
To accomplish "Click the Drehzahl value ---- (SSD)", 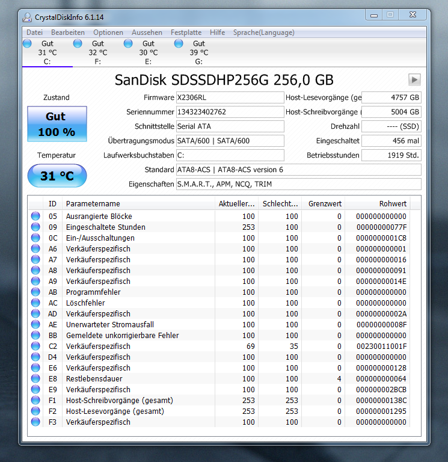I will [x=391, y=126].
